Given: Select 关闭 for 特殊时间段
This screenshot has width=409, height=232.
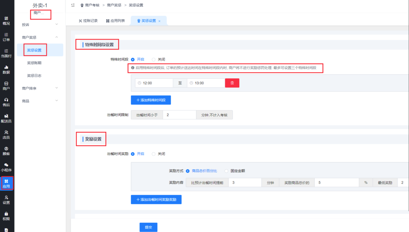Looking at the screenshot, I should (x=154, y=59).
